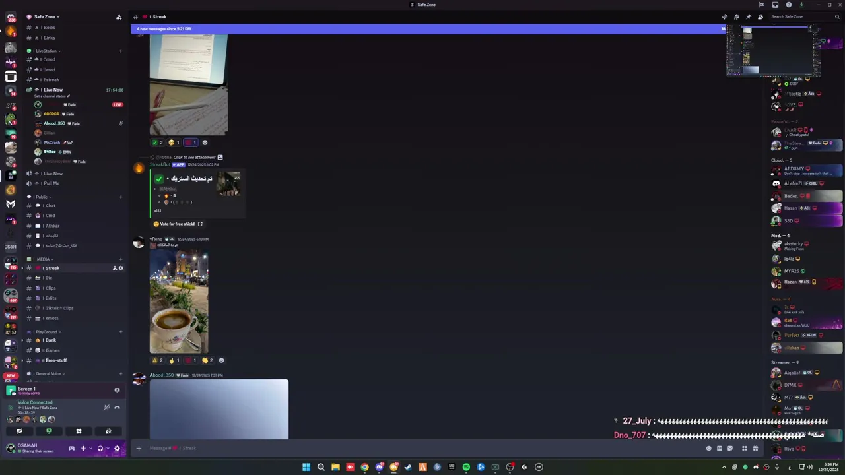Viewport: 845px width, 475px height.
Task: Collapse the Public category
Action: pos(41,197)
